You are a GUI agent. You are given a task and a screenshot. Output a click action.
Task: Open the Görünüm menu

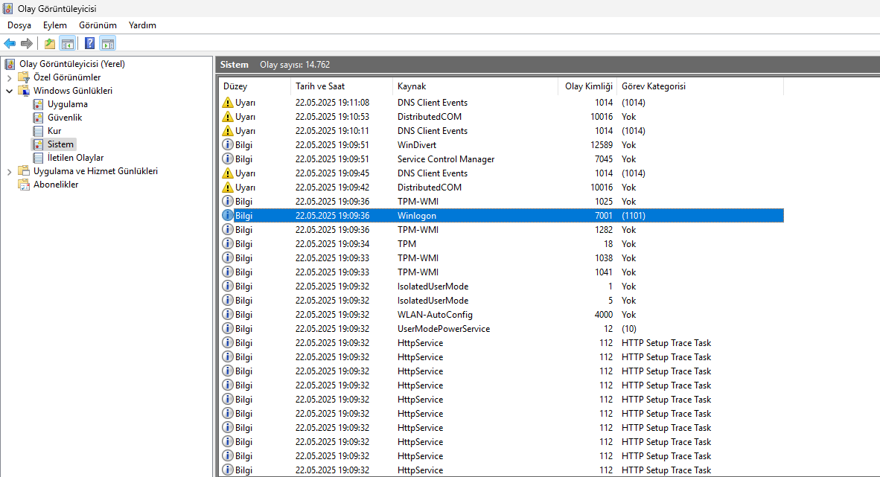[98, 25]
